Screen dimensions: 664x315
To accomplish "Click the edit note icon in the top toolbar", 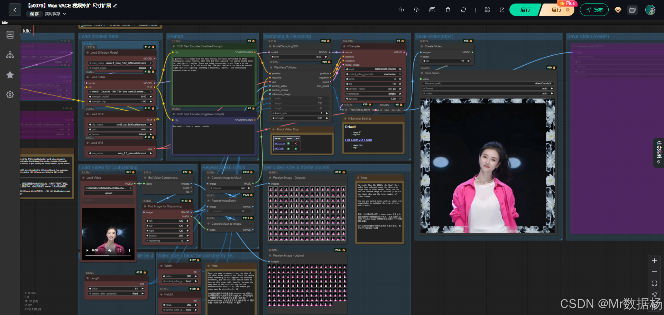I will (x=502, y=10).
